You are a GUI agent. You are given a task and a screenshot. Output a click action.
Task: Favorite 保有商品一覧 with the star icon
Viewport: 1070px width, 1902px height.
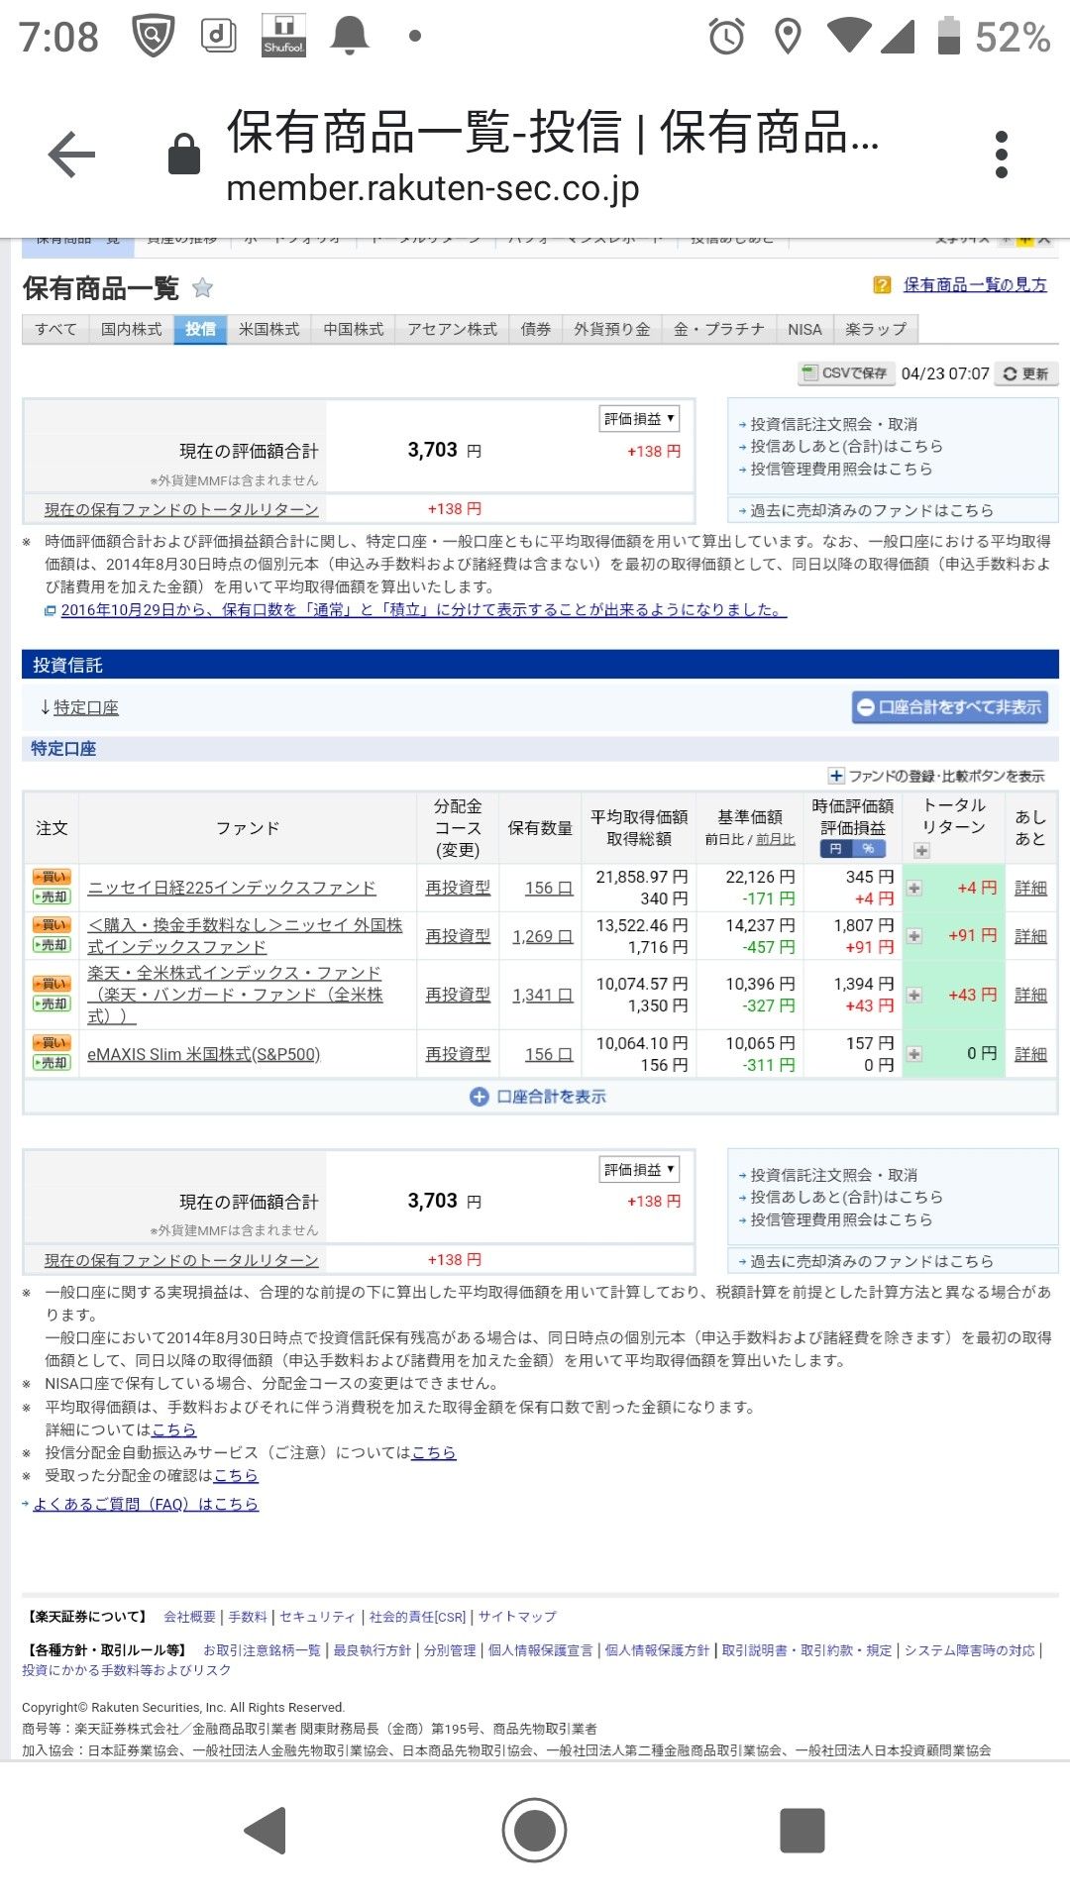(x=202, y=288)
